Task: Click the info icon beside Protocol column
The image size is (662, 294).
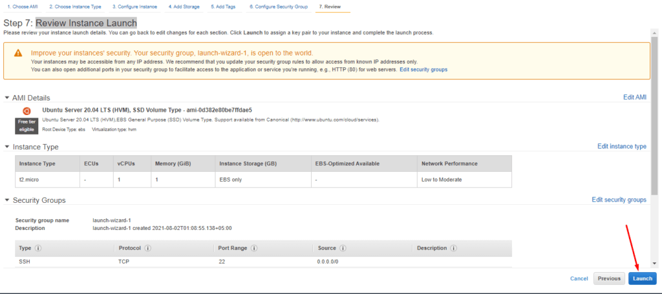Action: click(x=149, y=248)
